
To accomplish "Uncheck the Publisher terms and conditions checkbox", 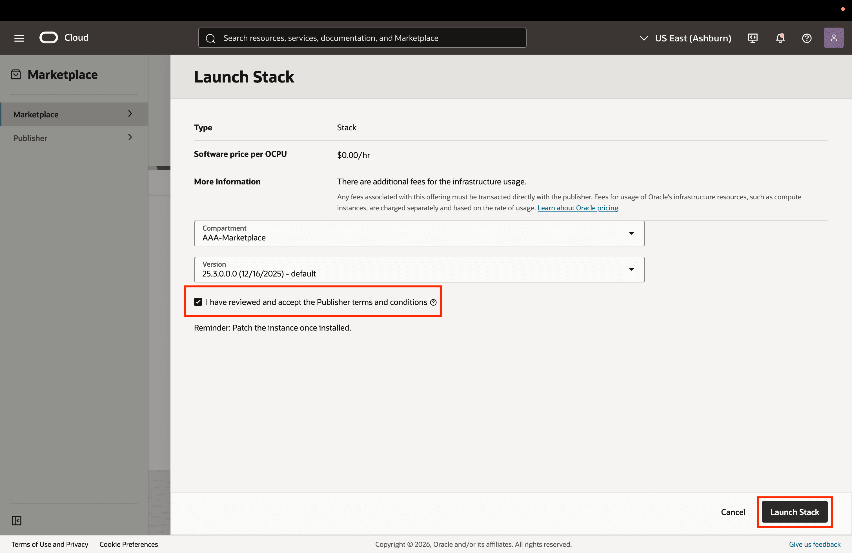I will tap(198, 302).
